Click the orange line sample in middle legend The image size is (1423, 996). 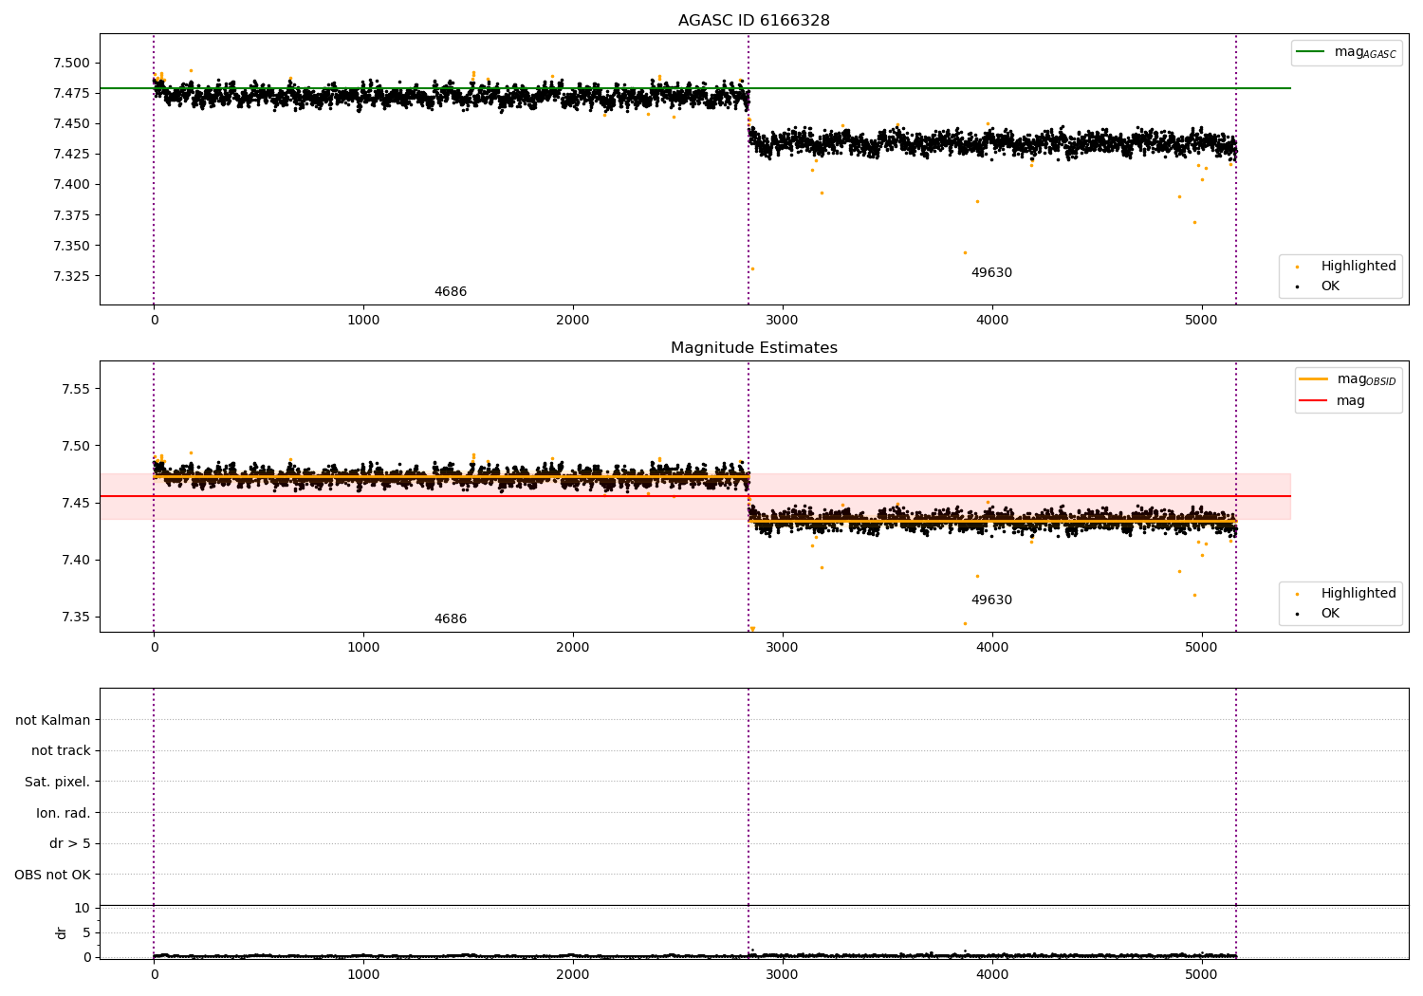[x=1314, y=379]
